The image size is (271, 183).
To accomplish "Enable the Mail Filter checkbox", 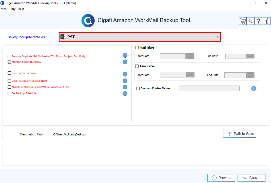I will coord(137,48).
